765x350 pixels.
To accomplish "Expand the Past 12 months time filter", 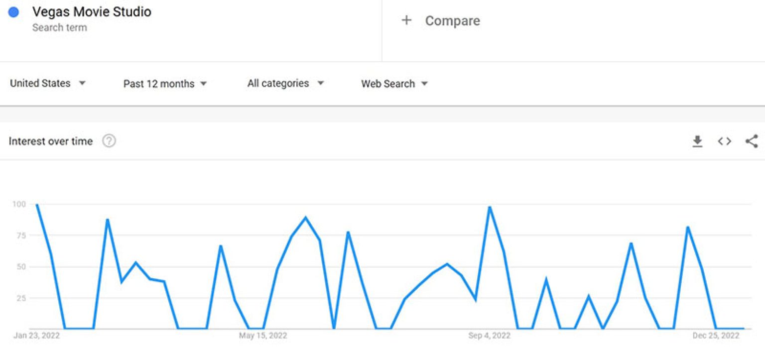I will pos(165,84).
